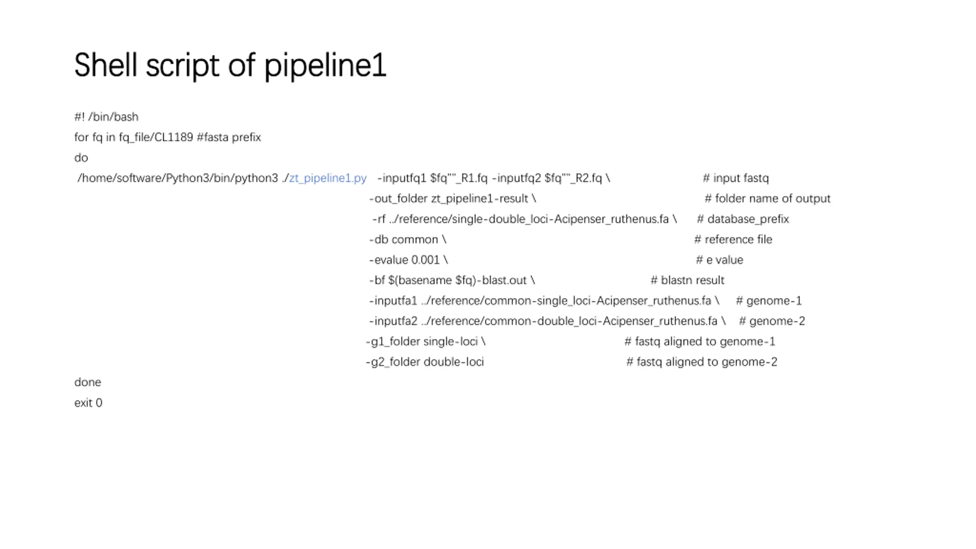Select the '-inputfq1 $fq""_R1.fq' argument text

[432, 178]
